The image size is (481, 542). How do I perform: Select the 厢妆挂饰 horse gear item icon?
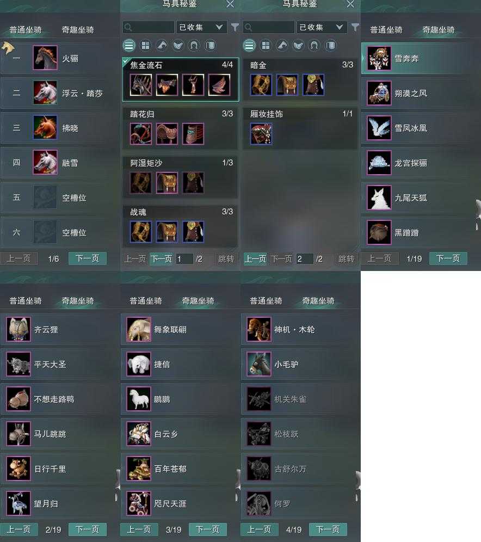(x=261, y=134)
